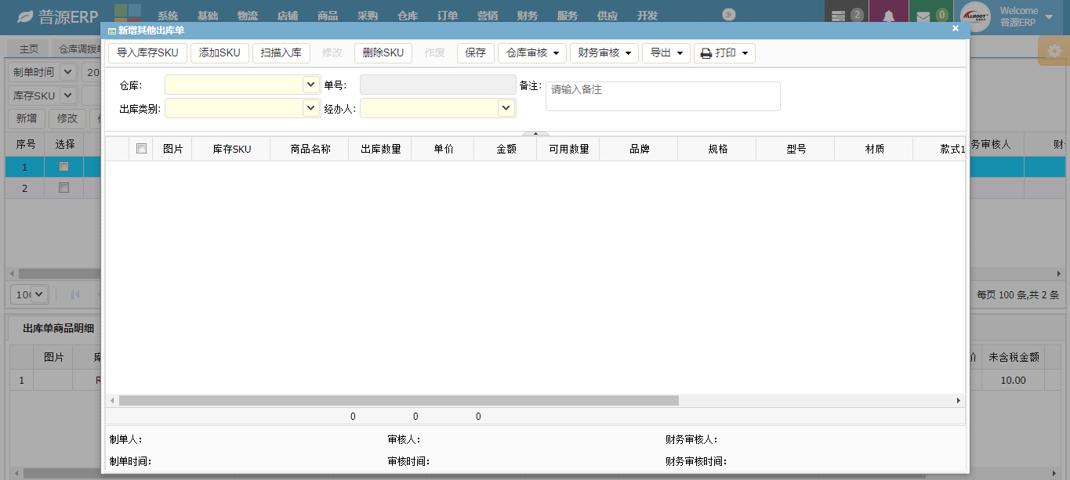Check the checkbox in background row 2
1070x480 pixels.
(x=64, y=188)
